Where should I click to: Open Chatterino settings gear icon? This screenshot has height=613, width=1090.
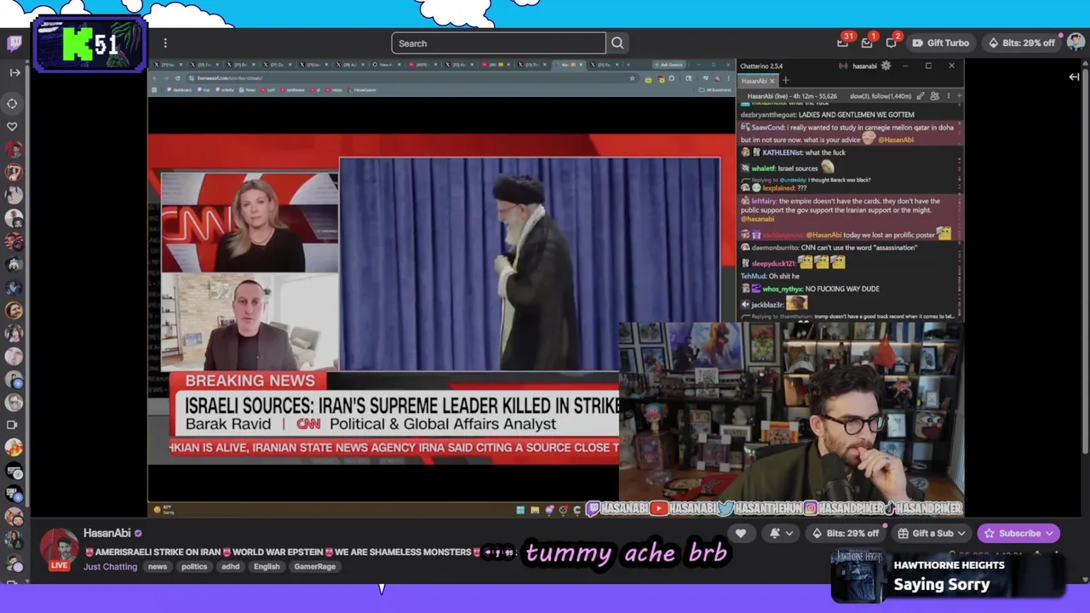pos(886,66)
